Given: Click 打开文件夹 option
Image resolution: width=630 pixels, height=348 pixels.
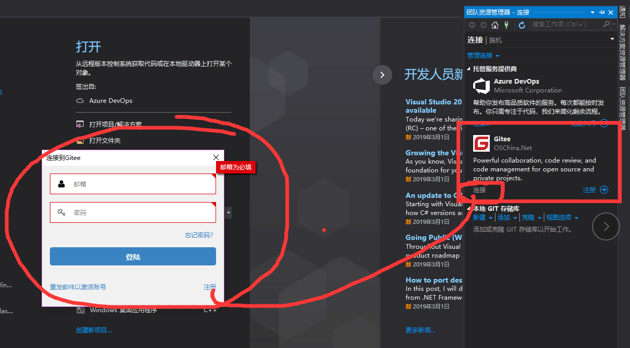Looking at the screenshot, I should pos(105,141).
